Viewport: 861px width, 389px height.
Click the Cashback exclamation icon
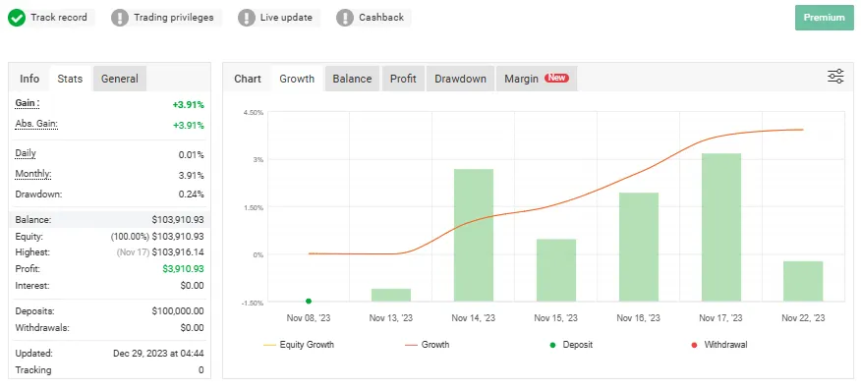tap(345, 18)
